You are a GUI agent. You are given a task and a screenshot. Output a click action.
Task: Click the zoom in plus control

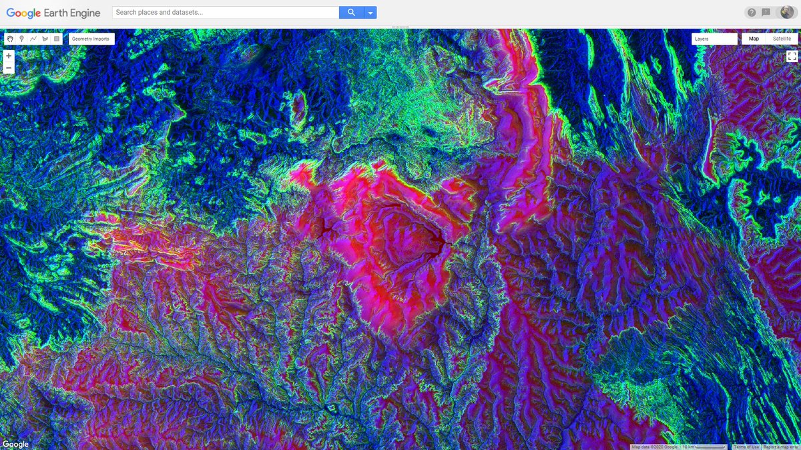tap(8, 56)
